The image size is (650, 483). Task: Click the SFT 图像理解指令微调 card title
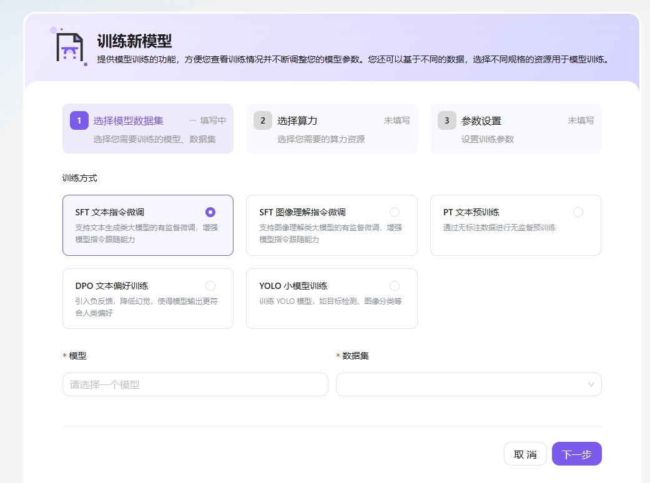pos(303,212)
